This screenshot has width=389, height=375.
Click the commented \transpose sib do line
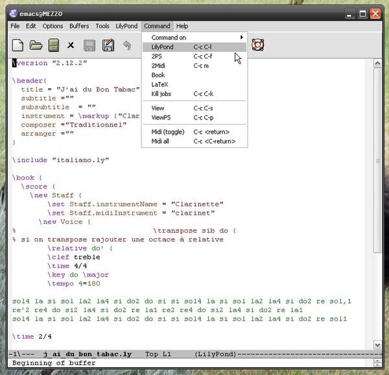[x=194, y=230]
